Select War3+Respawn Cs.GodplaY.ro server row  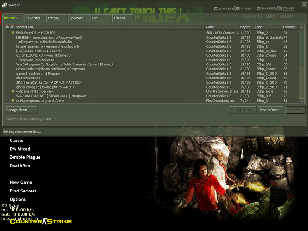(x=152, y=64)
